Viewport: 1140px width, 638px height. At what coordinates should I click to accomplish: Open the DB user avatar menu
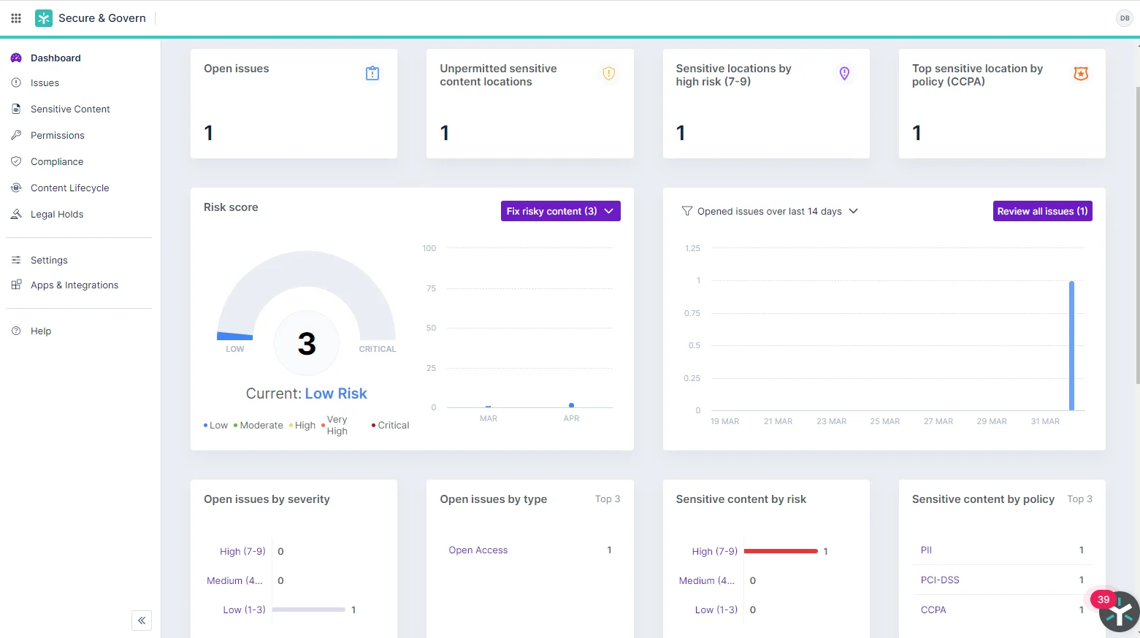pos(1124,18)
